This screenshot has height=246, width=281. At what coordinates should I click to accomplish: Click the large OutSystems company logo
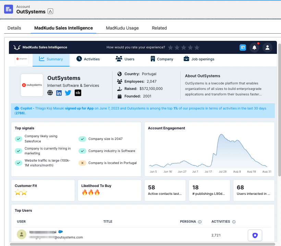pyautogui.click(x=32, y=85)
